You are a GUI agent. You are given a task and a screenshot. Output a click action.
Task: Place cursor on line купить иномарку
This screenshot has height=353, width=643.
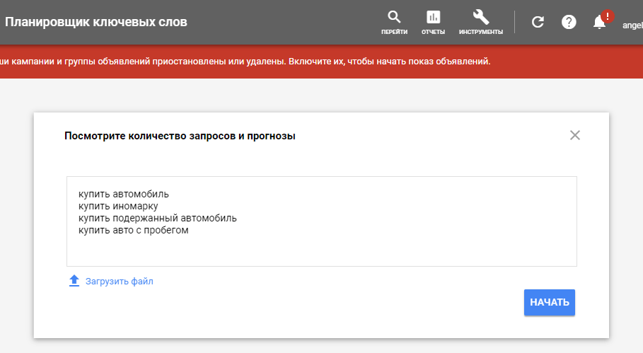(x=117, y=206)
